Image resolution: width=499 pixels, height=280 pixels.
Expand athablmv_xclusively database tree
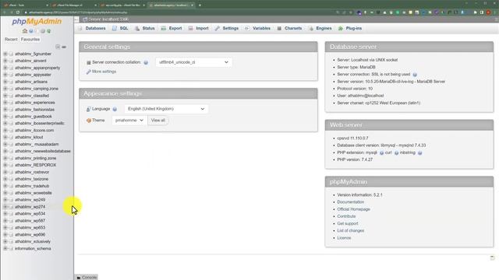point(5,242)
